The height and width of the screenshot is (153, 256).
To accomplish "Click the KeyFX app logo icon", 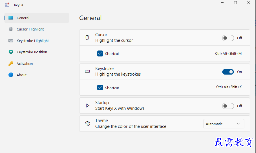I will [x=7, y=5].
